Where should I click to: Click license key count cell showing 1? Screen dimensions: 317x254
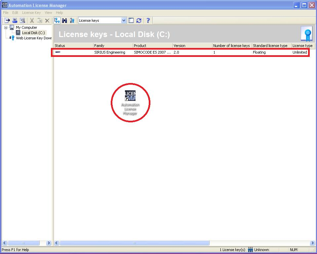[214, 52]
